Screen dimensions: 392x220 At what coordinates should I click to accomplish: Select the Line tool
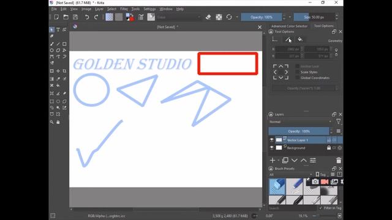tap(58, 44)
